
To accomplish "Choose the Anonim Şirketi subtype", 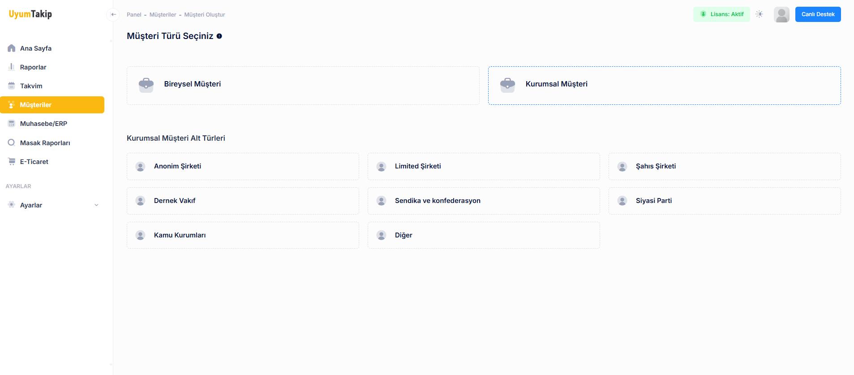I will pos(243,166).
